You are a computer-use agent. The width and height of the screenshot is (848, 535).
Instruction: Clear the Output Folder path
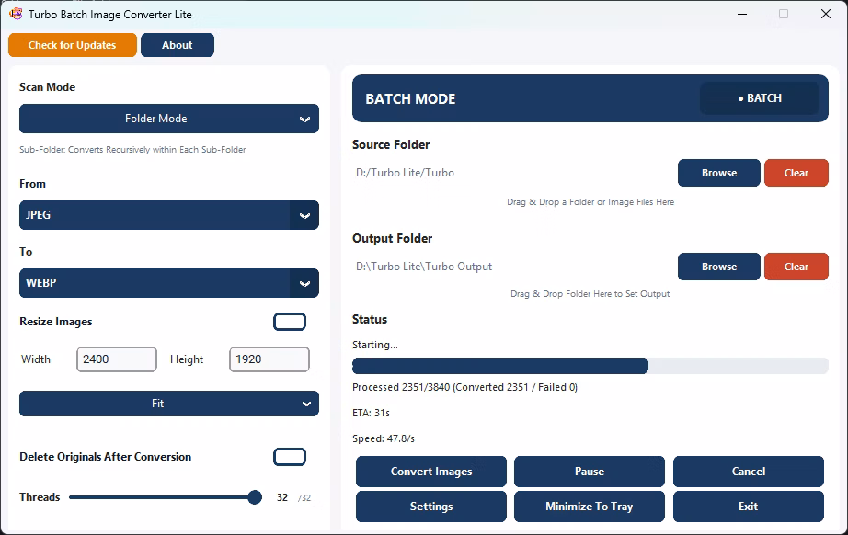796,267
